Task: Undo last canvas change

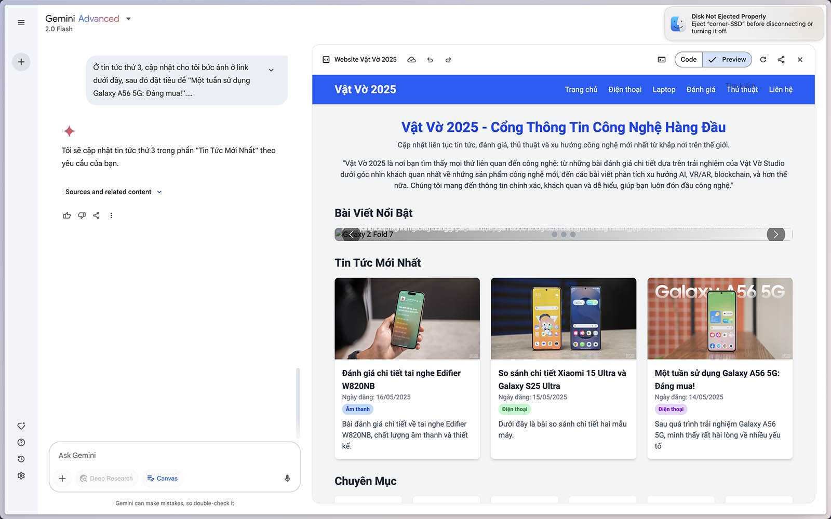Action: tap(430, 60)
